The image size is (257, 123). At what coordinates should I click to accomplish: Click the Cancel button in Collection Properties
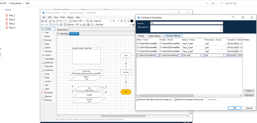point(249,108)
